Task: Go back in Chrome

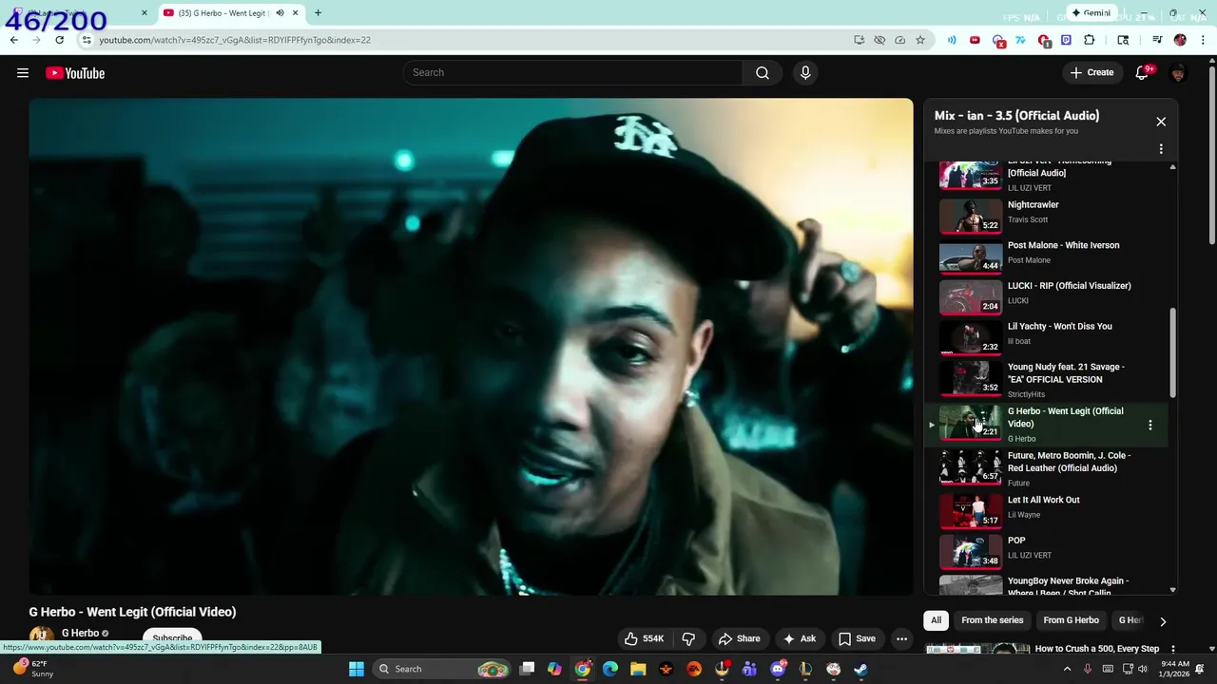Action: pyautogui.click(x=13, y=40)
